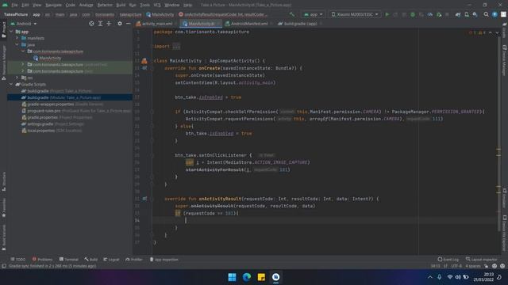Open Windows Start menu
Screen dimensions: 508x285
click(x=232, y=277)
